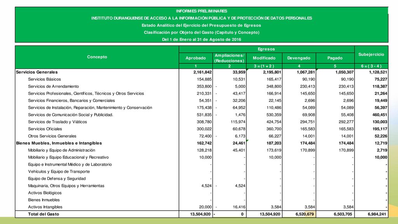Select the 'Servicios Oficiales' row label
Screen dimensions: 398x224
point(45,129)
